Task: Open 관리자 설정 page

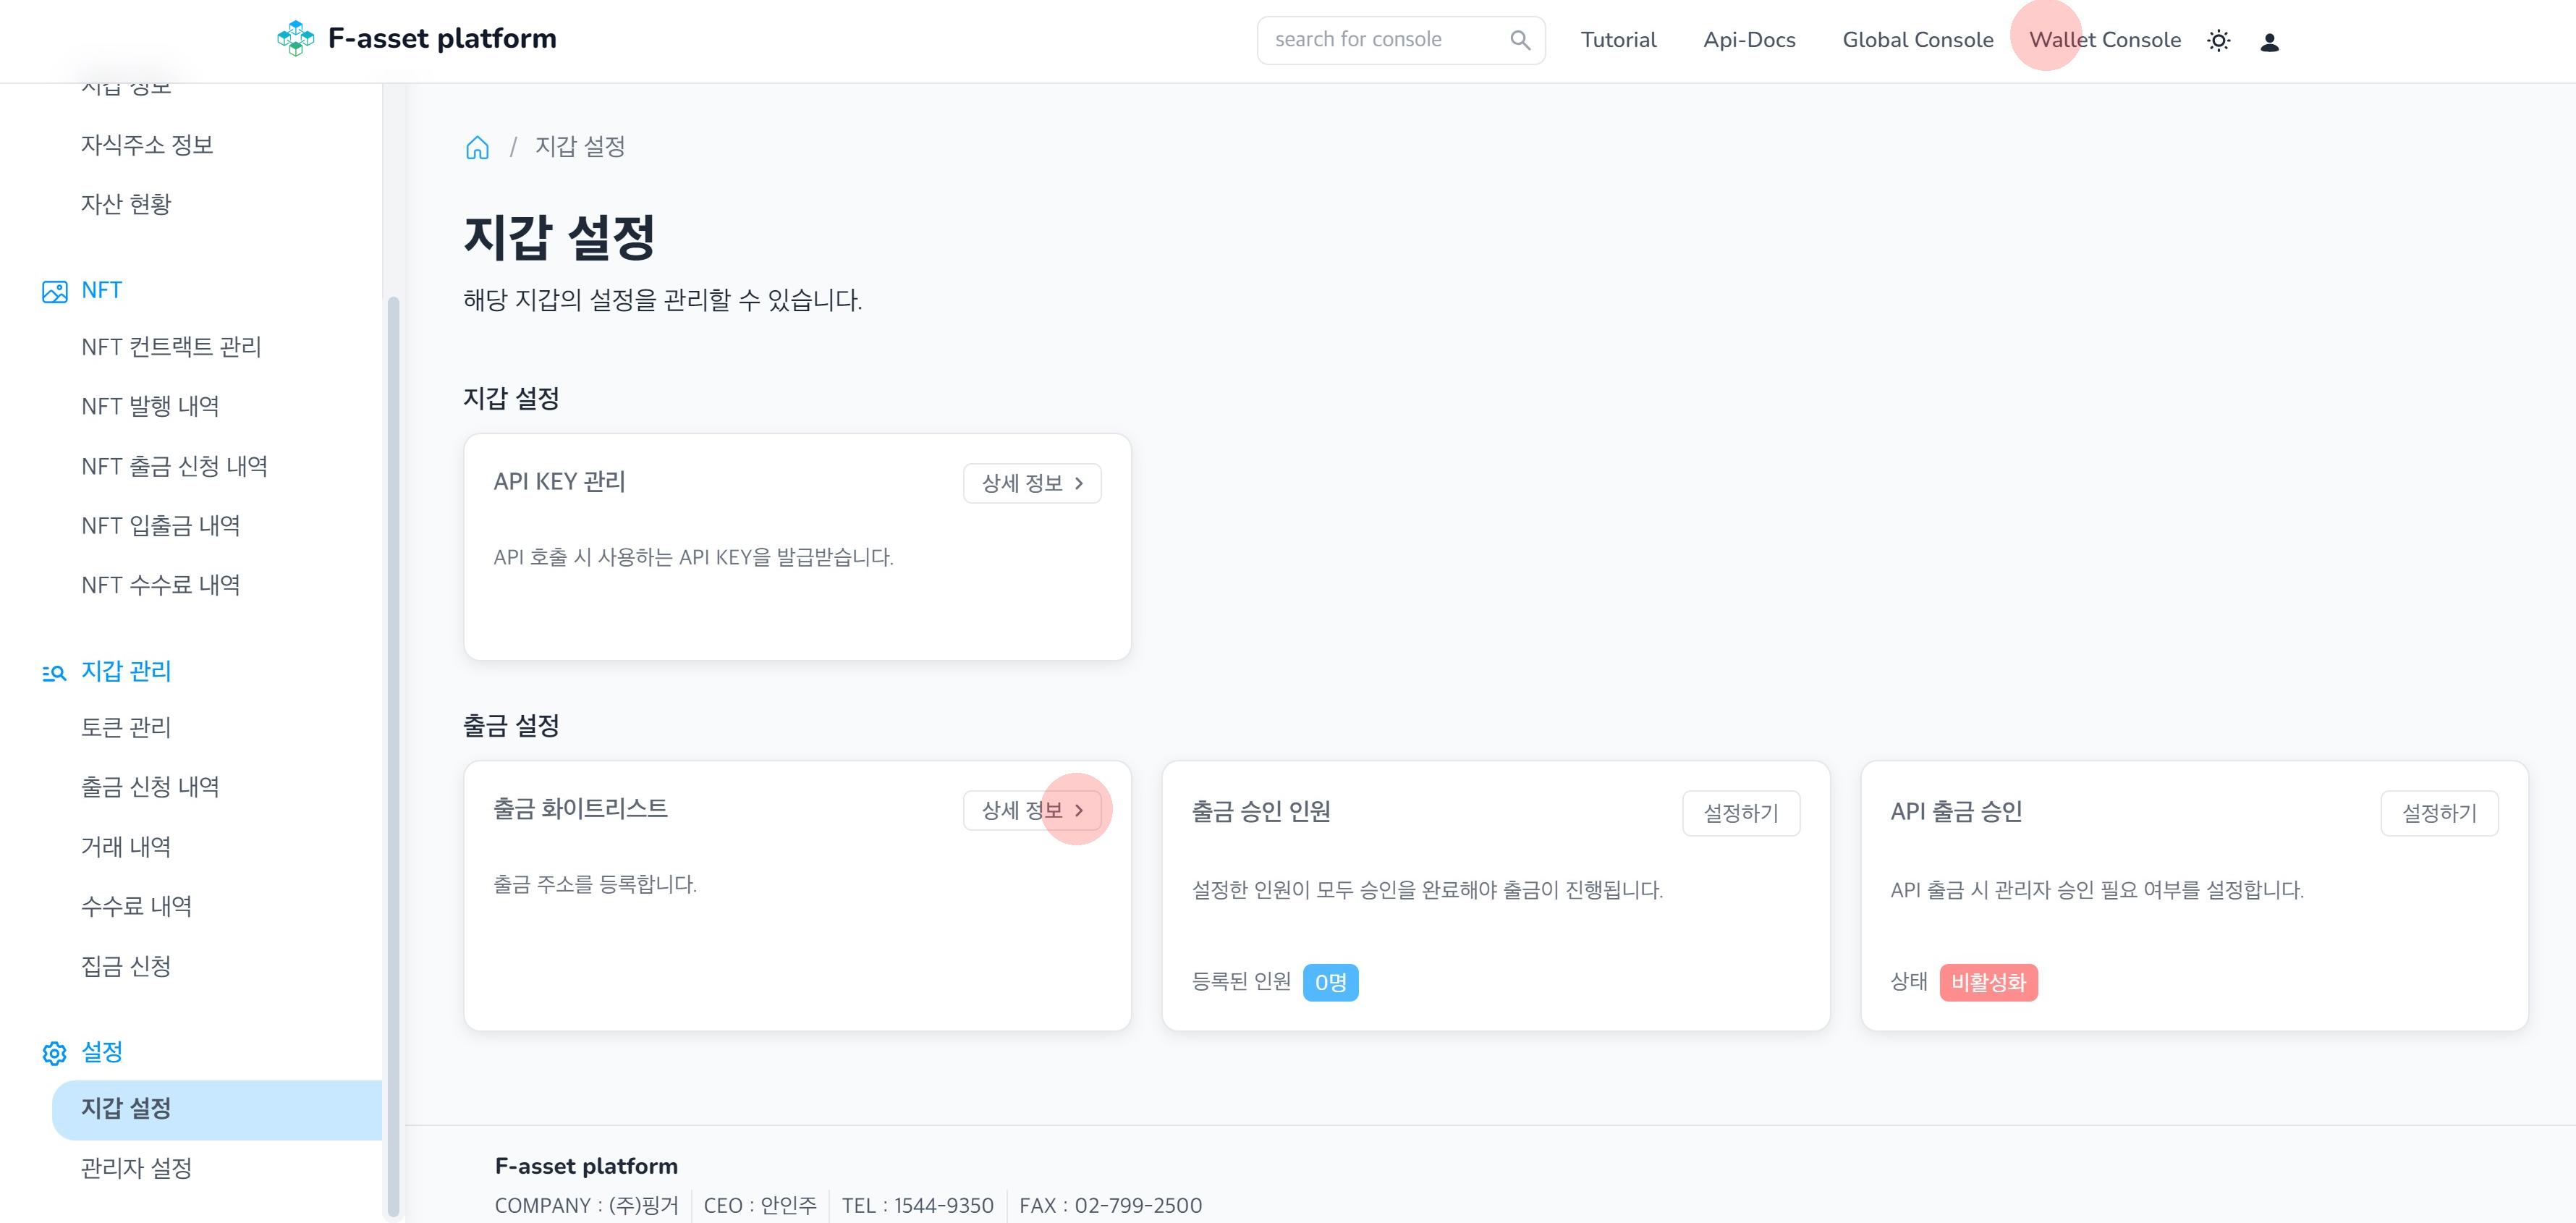Action: pyautogui.click(x=136, y=1168)
